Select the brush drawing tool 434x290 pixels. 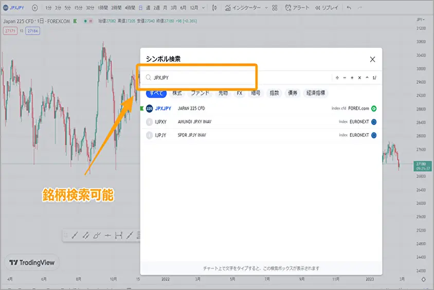[97, 235]
